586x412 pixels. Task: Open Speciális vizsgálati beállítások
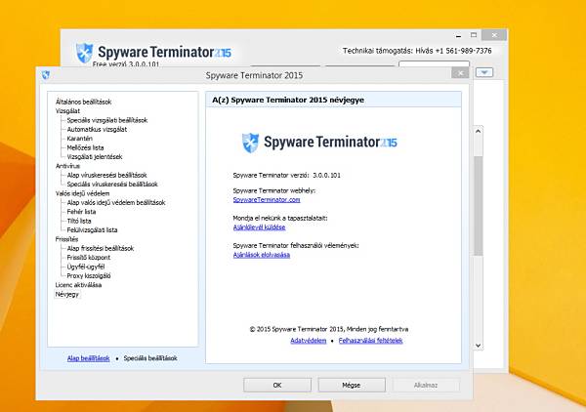107,120
